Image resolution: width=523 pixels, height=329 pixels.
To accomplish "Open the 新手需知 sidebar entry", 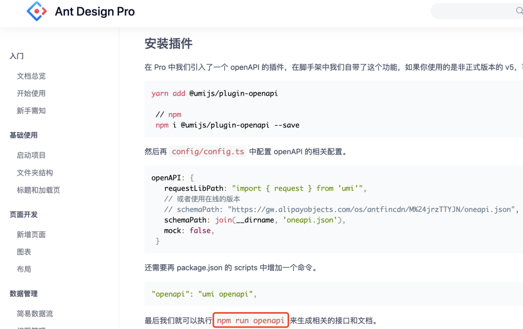I will [x=31, y=111].
